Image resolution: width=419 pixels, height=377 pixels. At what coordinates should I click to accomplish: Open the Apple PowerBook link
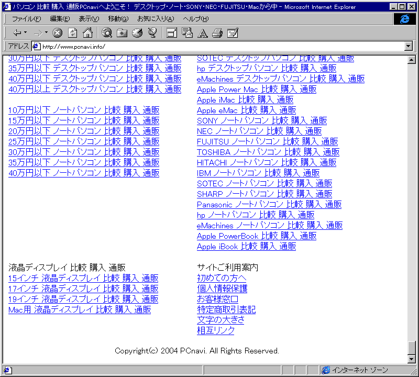pyautogui.click(x=257, y=236)
